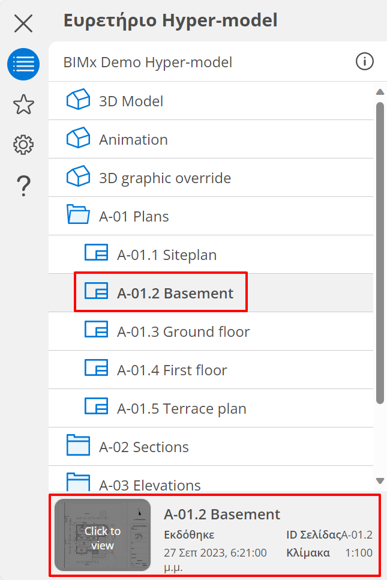Expand the A-03 Elevations folder
This screenshot has height=580, width=387.
78,483
